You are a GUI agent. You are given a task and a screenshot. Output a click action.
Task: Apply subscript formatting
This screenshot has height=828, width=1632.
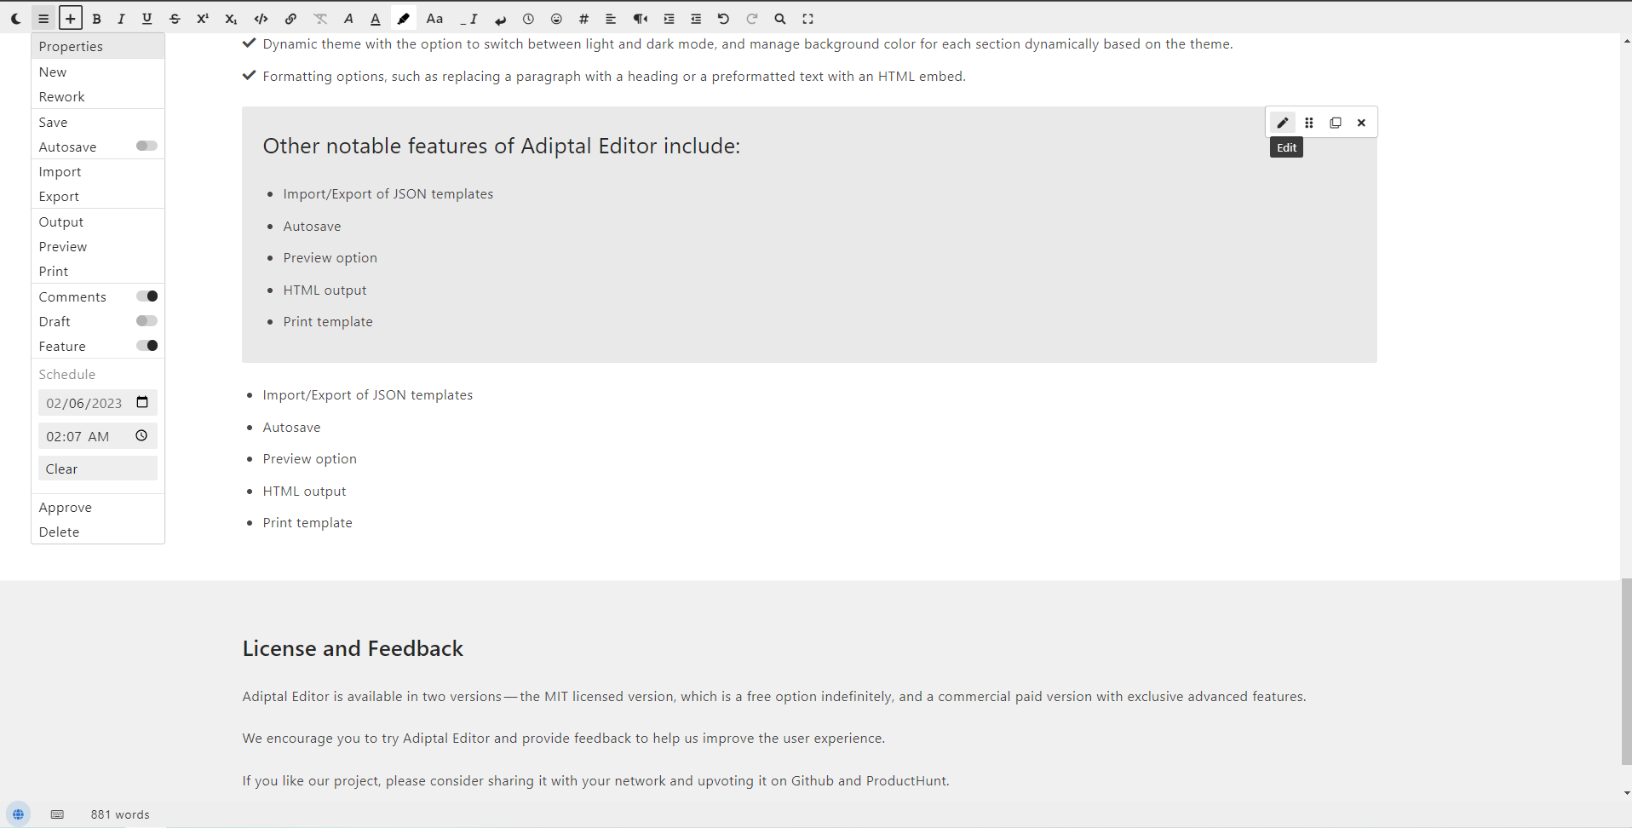[x=231, y=18]
